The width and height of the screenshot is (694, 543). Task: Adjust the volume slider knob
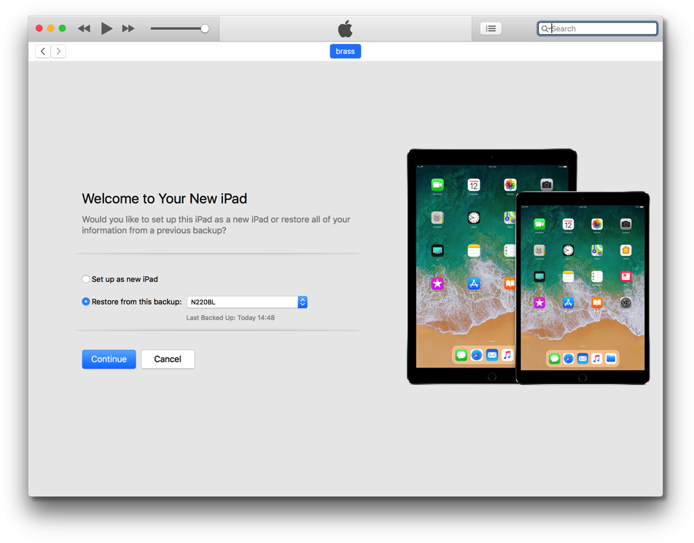(x=204, y=28)
